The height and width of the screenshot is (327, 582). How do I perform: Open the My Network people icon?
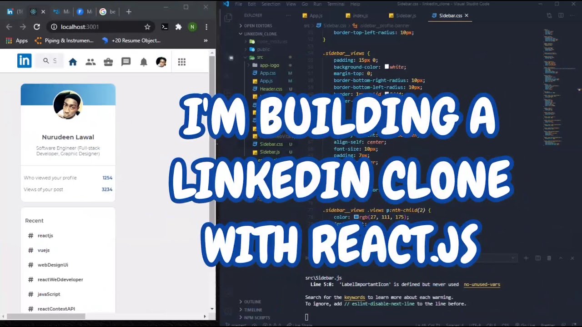[90, 62]
